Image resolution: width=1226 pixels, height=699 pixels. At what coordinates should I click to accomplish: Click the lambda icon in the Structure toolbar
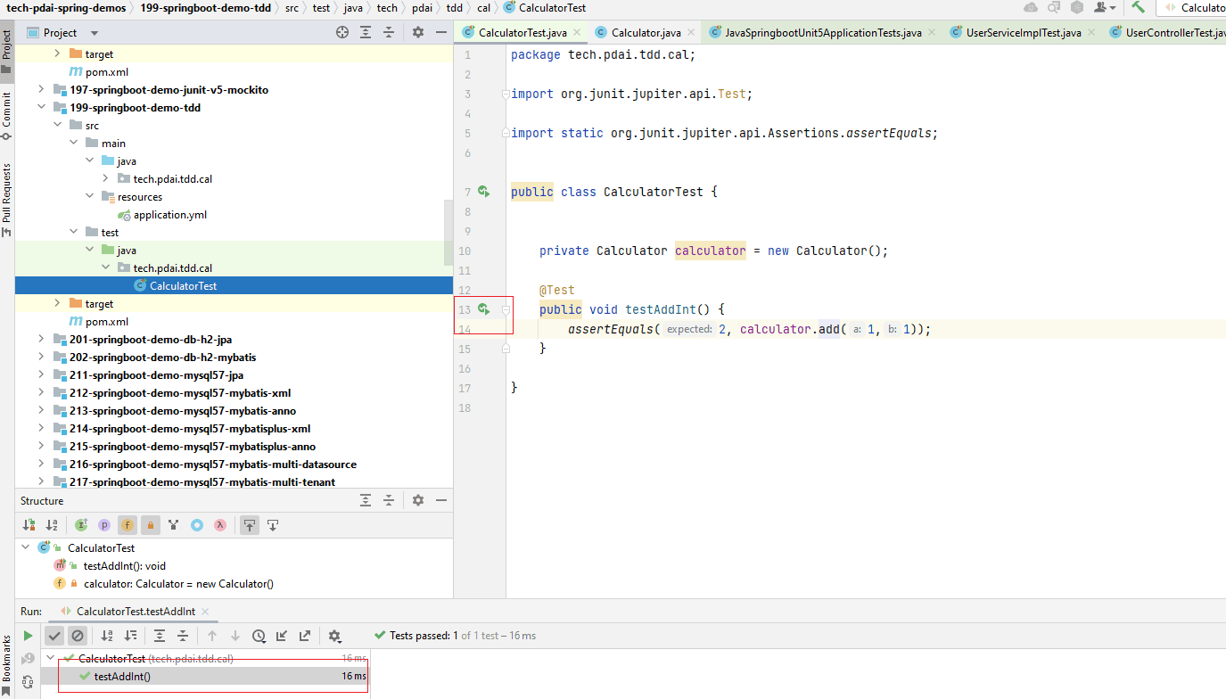[220, 525]
